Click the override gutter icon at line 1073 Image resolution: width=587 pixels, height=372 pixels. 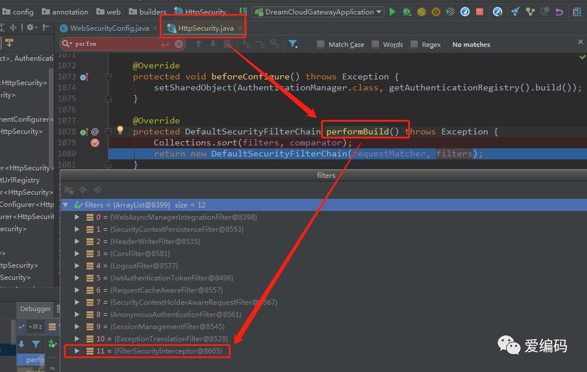(84, 77)
